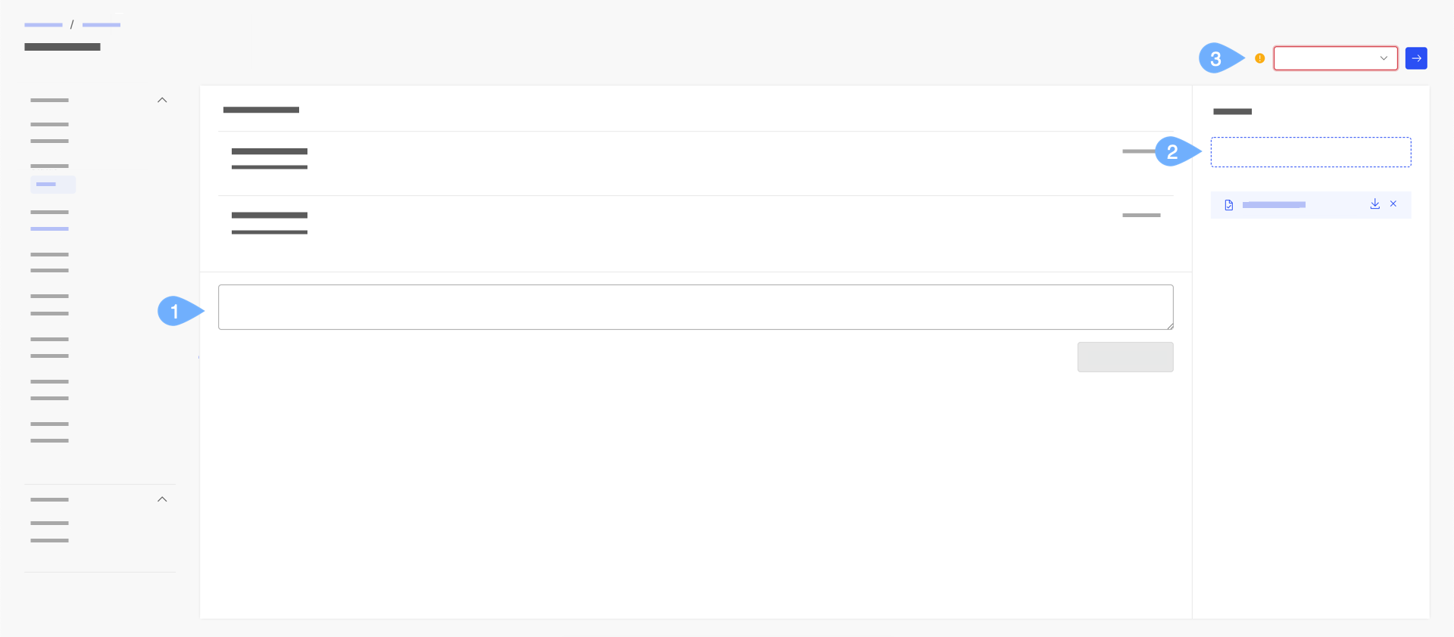Click the numbered marker 3 callout
This screenshot has height=637, width=1454.
click(1215, 58)
